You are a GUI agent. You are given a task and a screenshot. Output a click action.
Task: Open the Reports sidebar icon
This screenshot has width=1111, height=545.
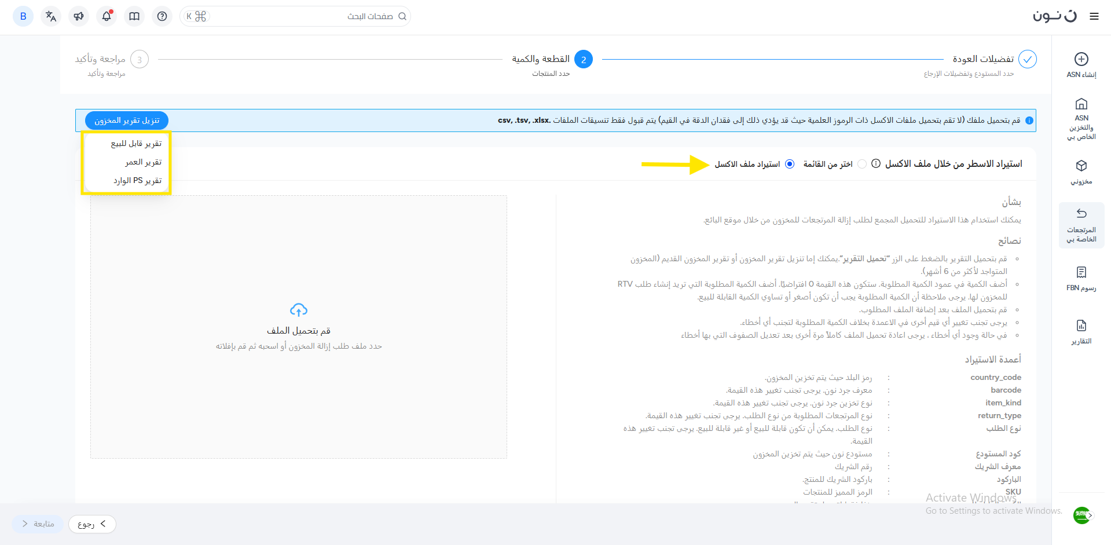[1081, 325]
